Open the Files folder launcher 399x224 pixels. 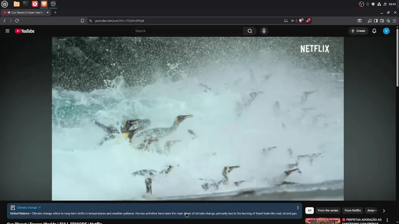[x=17, y=4]
